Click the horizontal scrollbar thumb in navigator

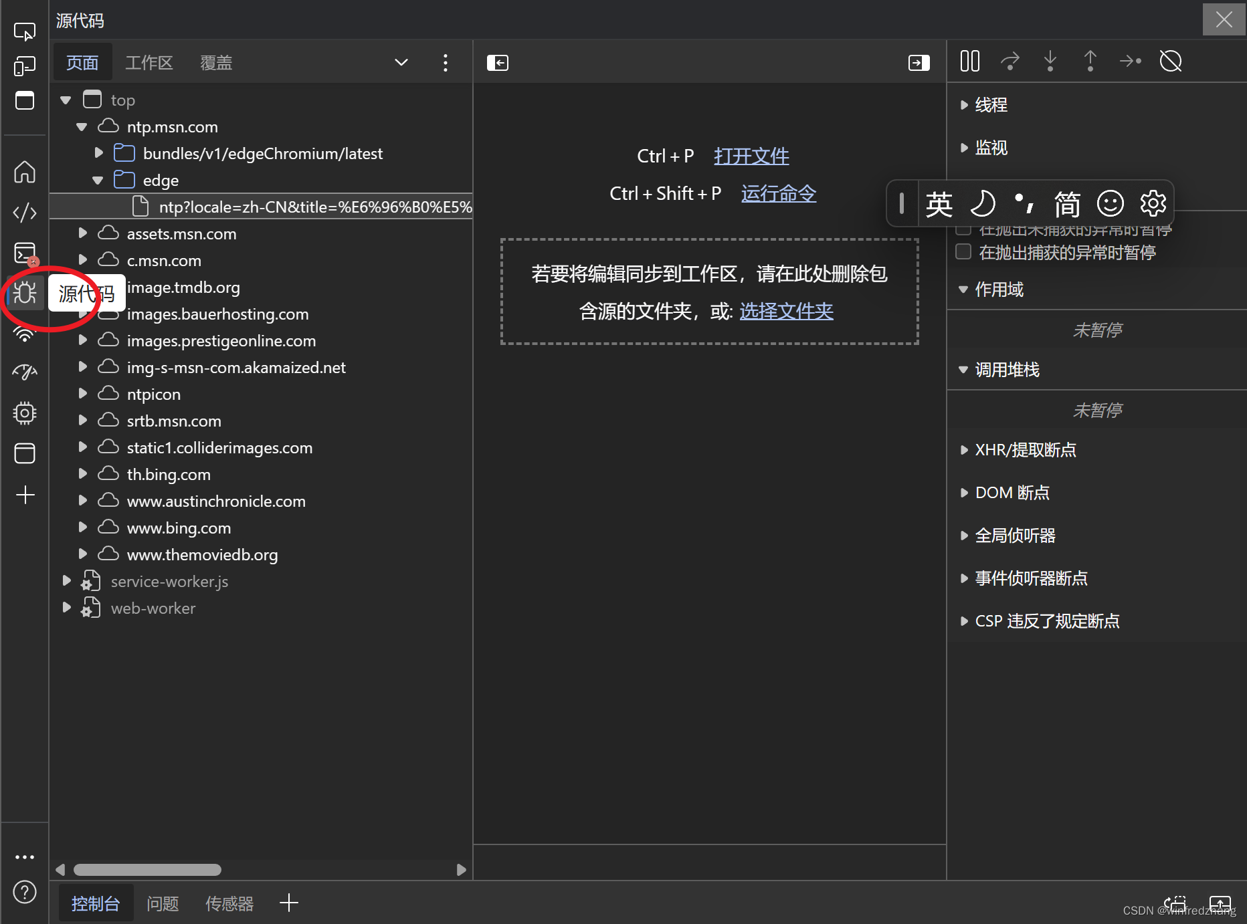(147, 870)
